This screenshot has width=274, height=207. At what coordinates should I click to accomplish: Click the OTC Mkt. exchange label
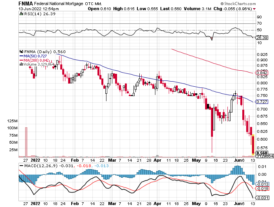94,4
